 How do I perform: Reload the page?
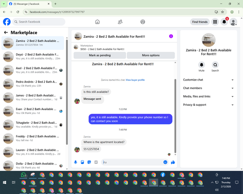pyautogui.click(x=18, y=12)
